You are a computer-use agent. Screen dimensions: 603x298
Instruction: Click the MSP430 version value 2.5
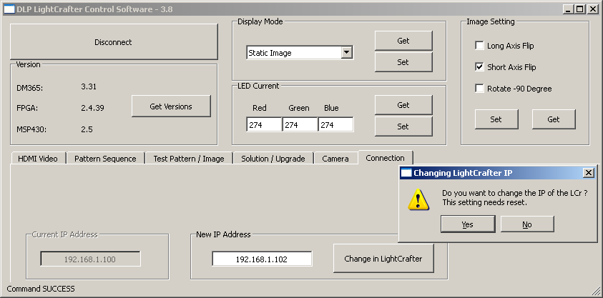pyautogui.click(x=87, y=129)
